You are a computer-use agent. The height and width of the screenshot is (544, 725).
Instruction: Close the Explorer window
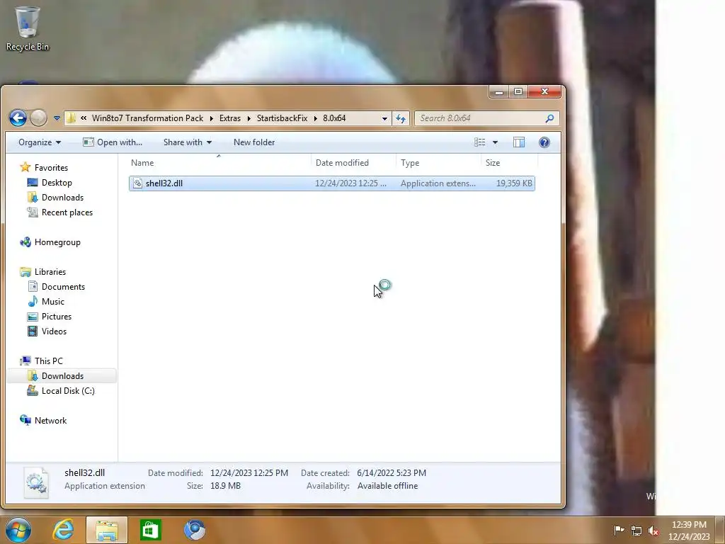[x=544, y=92]
